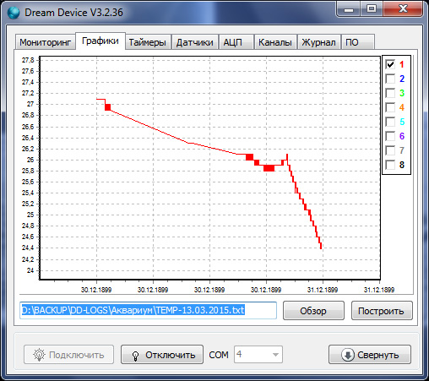Enable channel 5 checkbox
The width and height of the screenshot is (429, 381).
click(390, 122)
